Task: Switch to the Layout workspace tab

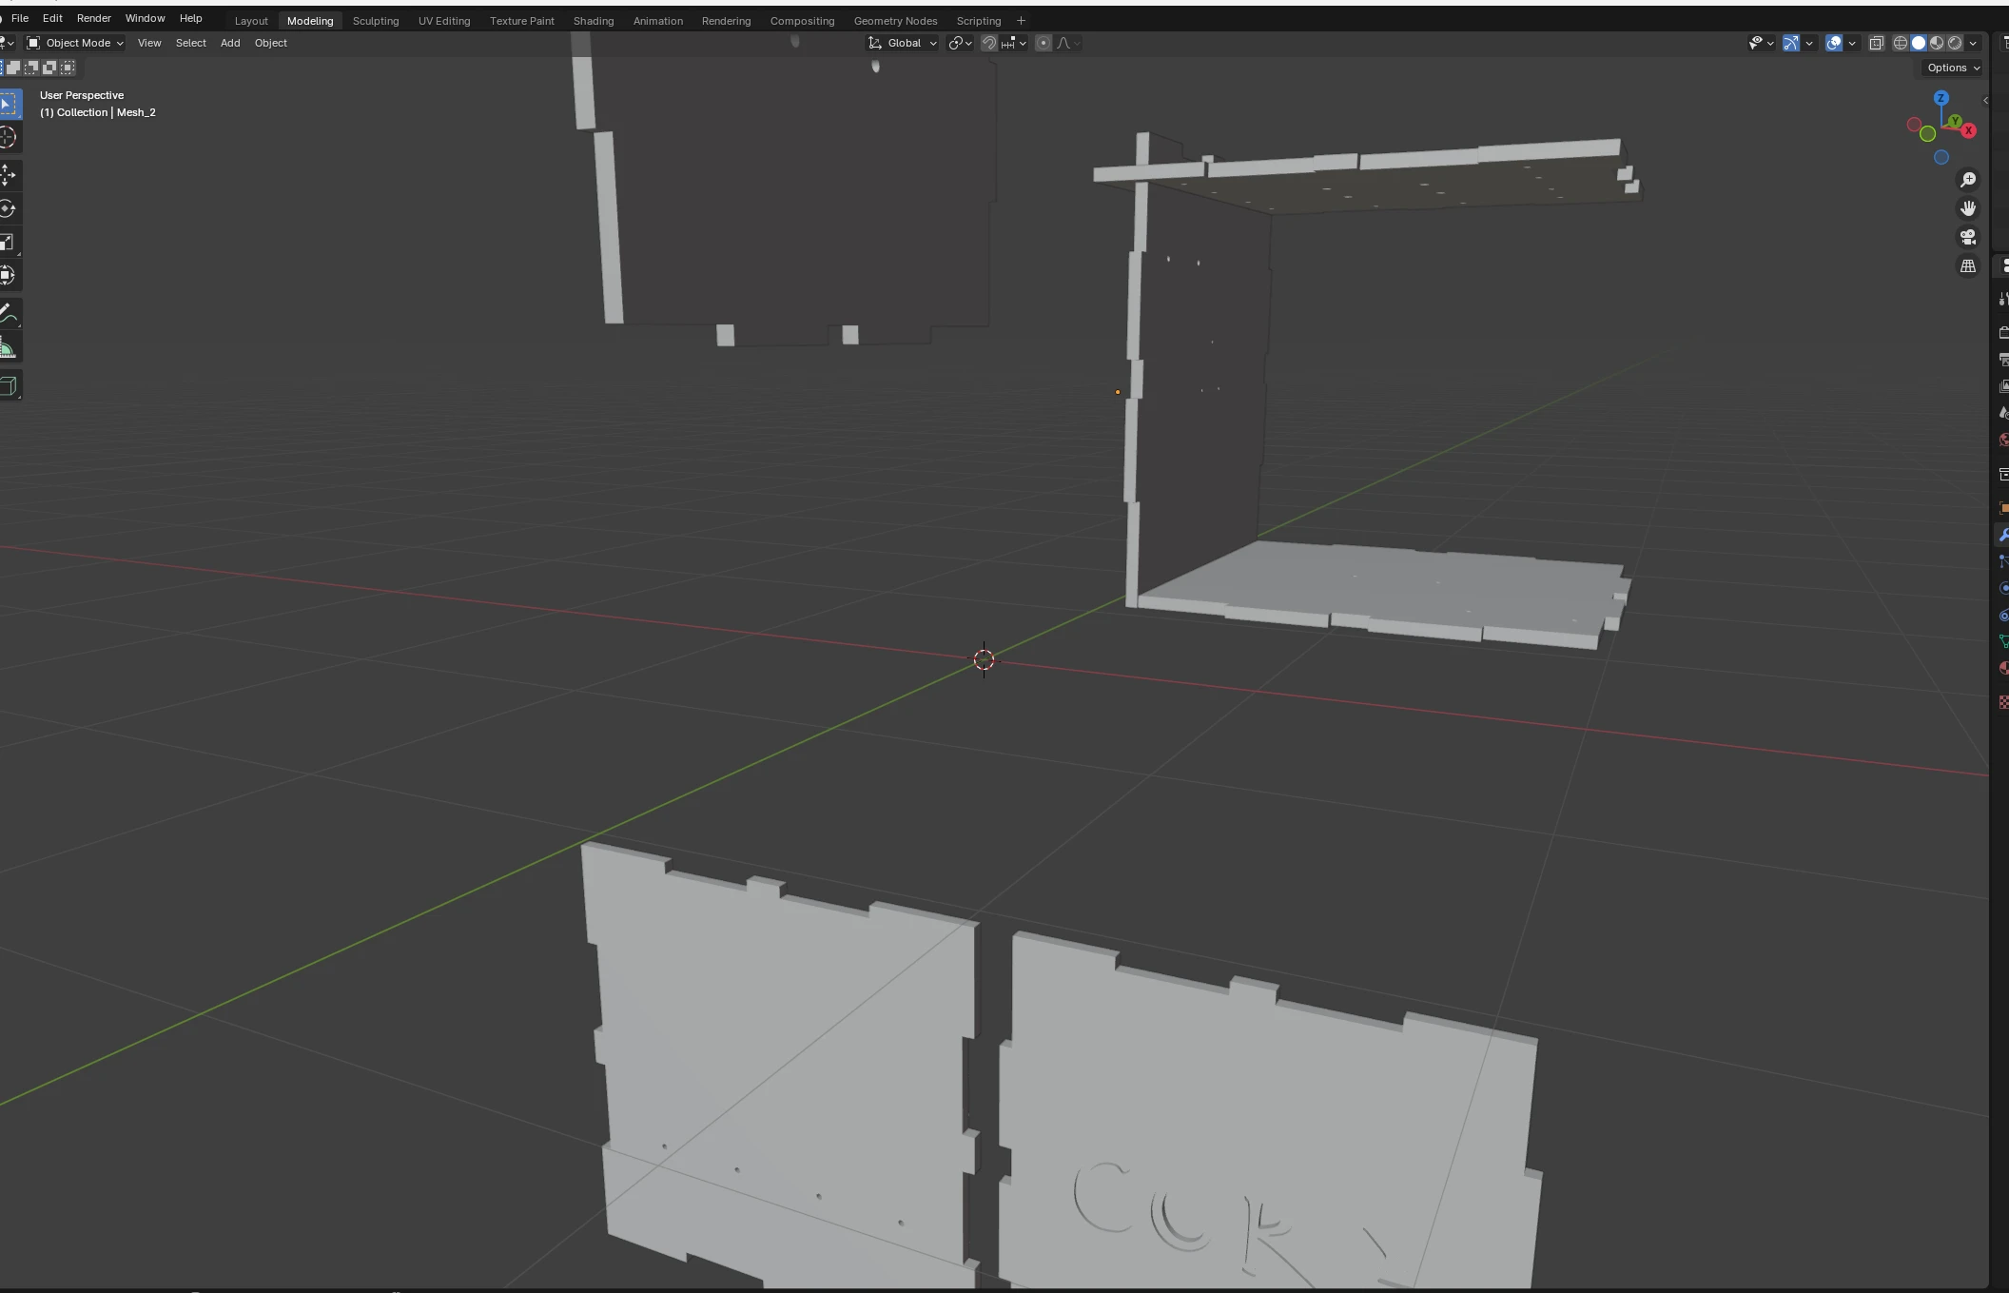Action: [x=251, y=21]
